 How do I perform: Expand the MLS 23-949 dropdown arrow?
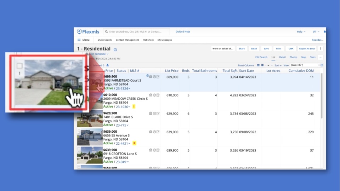[x=127, y=162]
